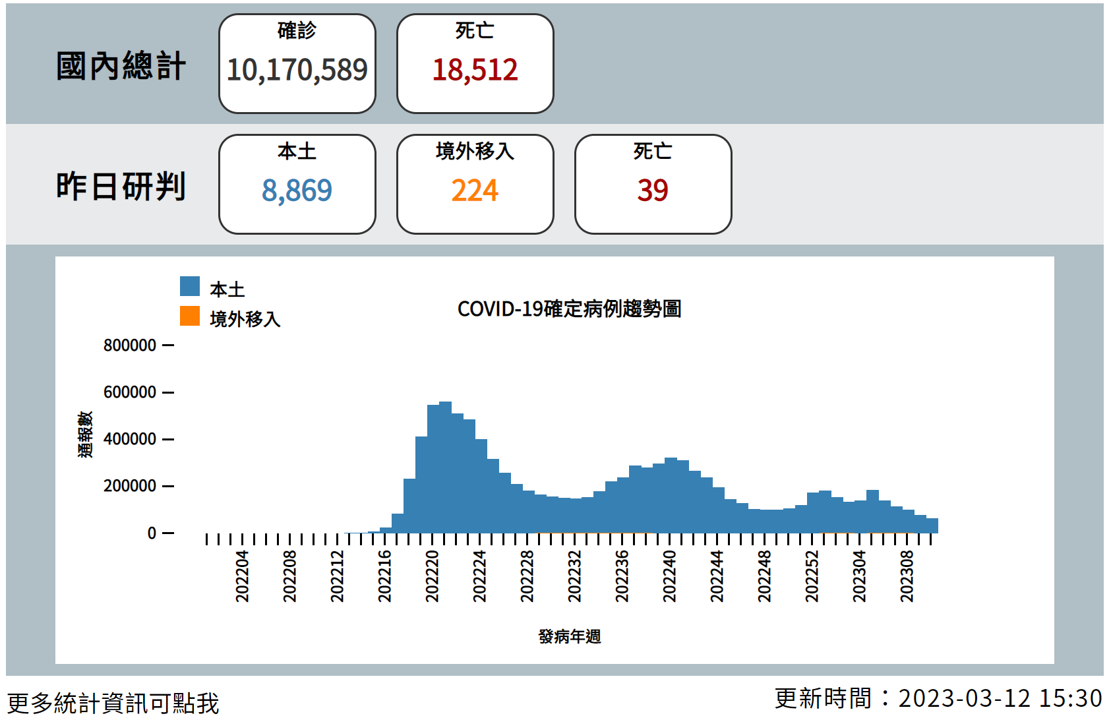The image size is (1111, 720).
Task: Click the 更多統計資訊可點我 link
Action: (113, 703)
